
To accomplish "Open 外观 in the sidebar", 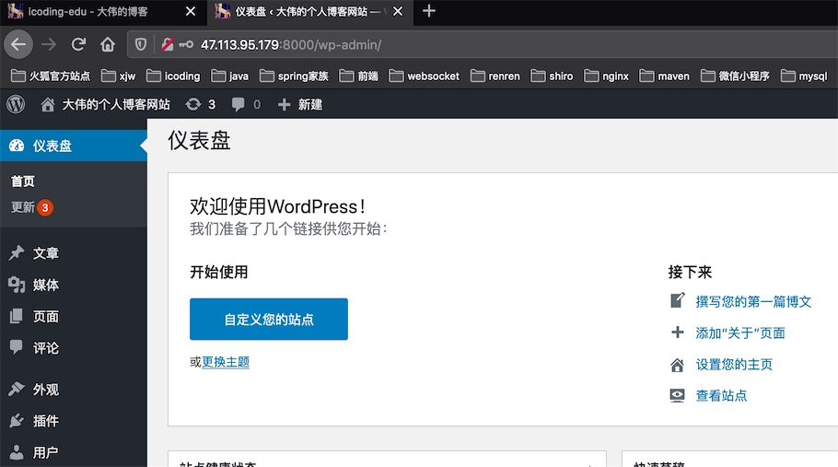I will (46, 390).
